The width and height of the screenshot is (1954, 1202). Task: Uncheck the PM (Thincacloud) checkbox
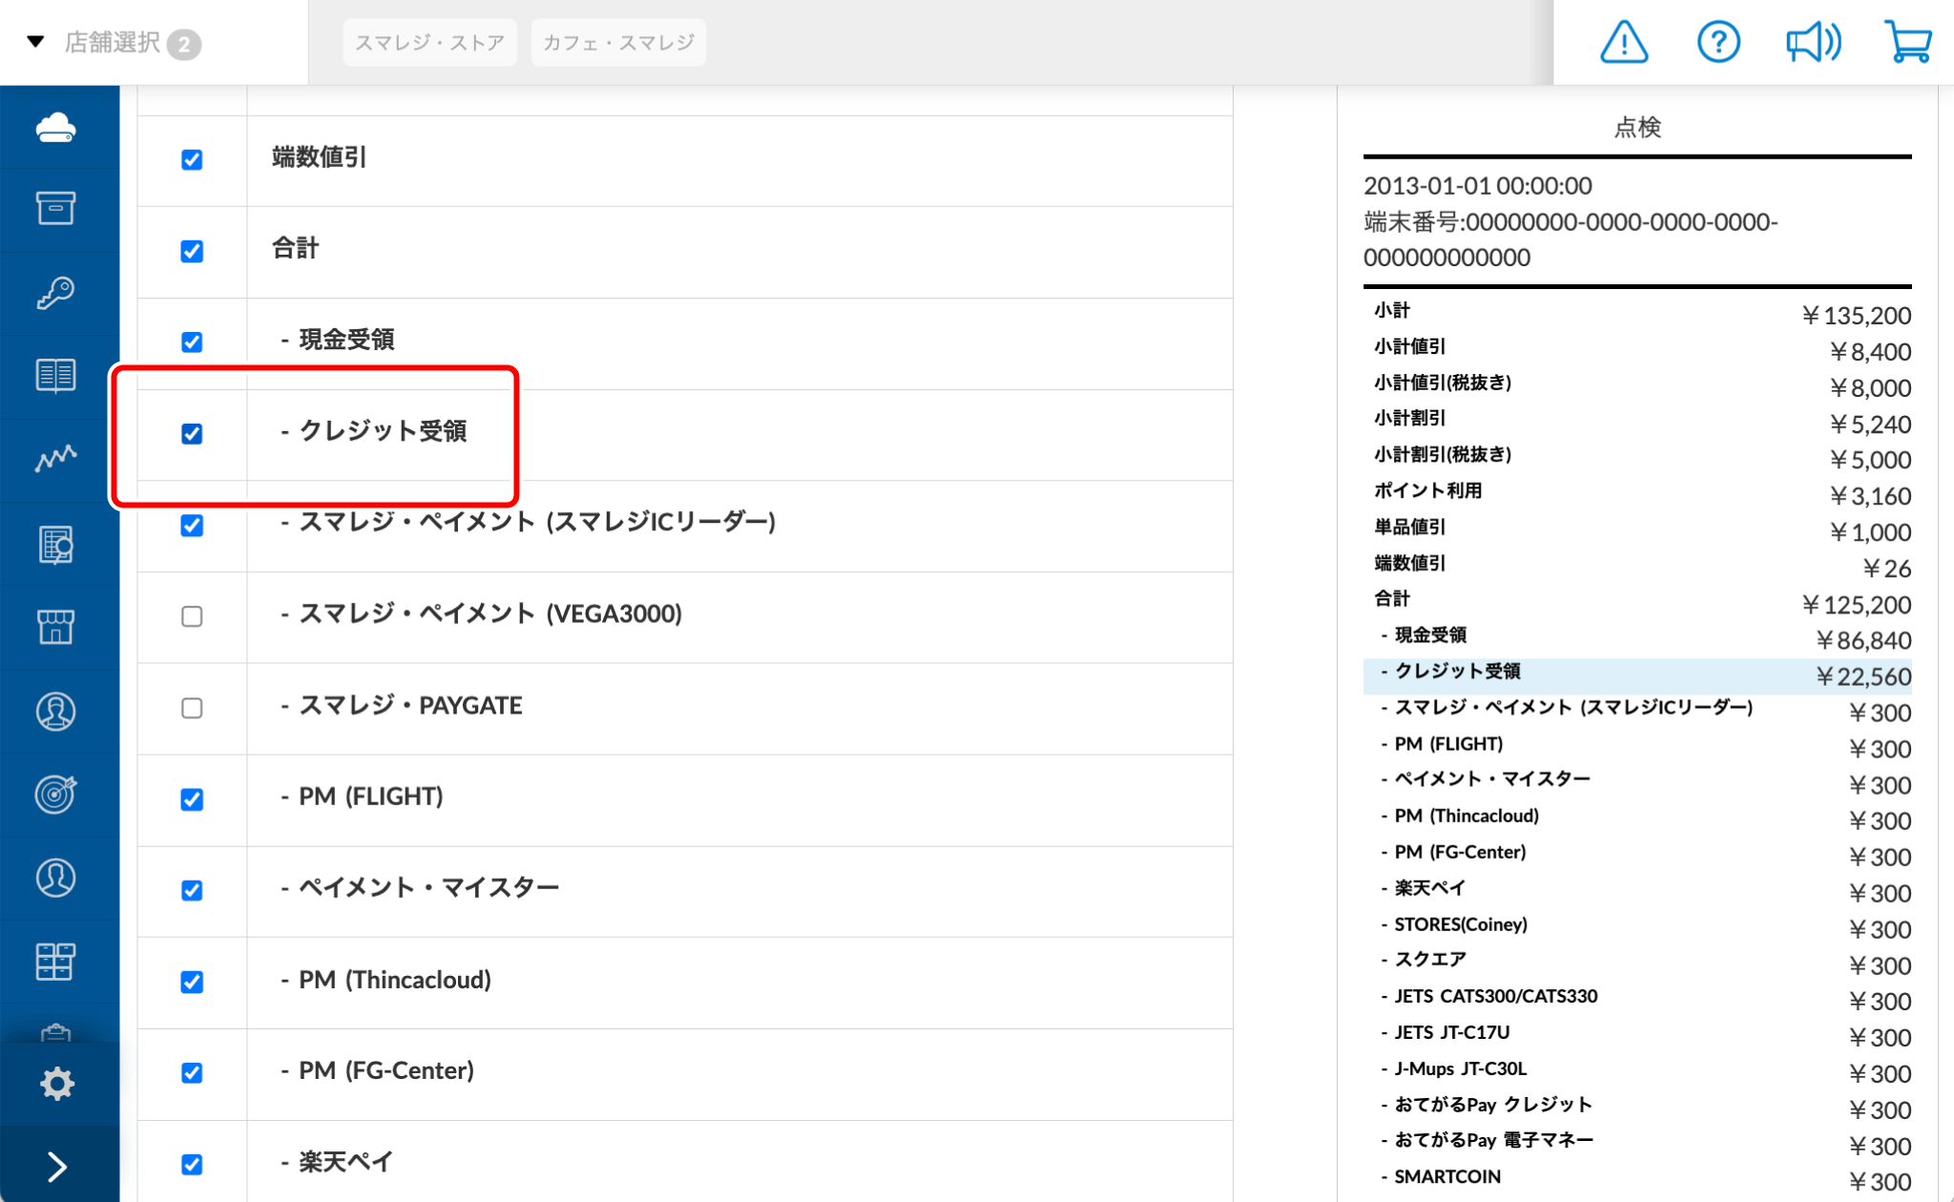click(x=192, y=982)
